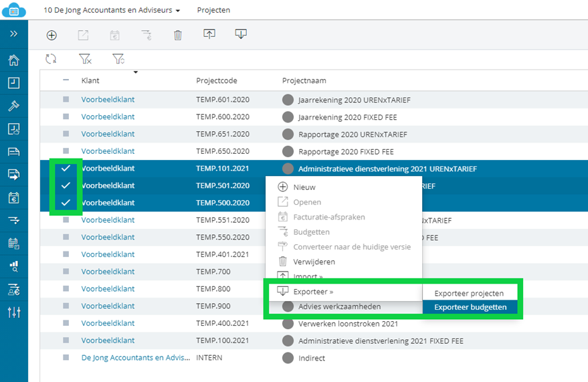Select checkbox for TEMP.601.2020 row
This screenshot has height=382, width=588.
tap(66, 99)
